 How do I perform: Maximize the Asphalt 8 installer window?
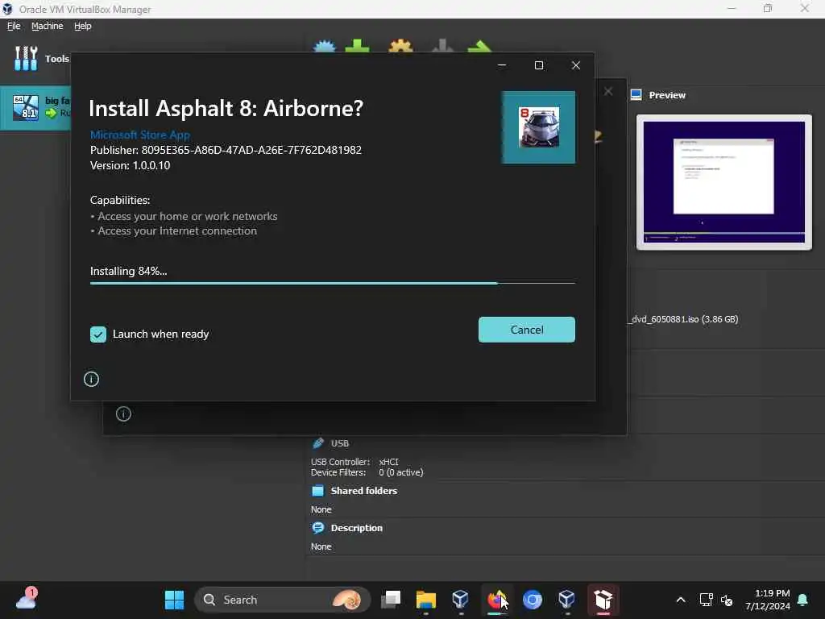coord(539,65)
